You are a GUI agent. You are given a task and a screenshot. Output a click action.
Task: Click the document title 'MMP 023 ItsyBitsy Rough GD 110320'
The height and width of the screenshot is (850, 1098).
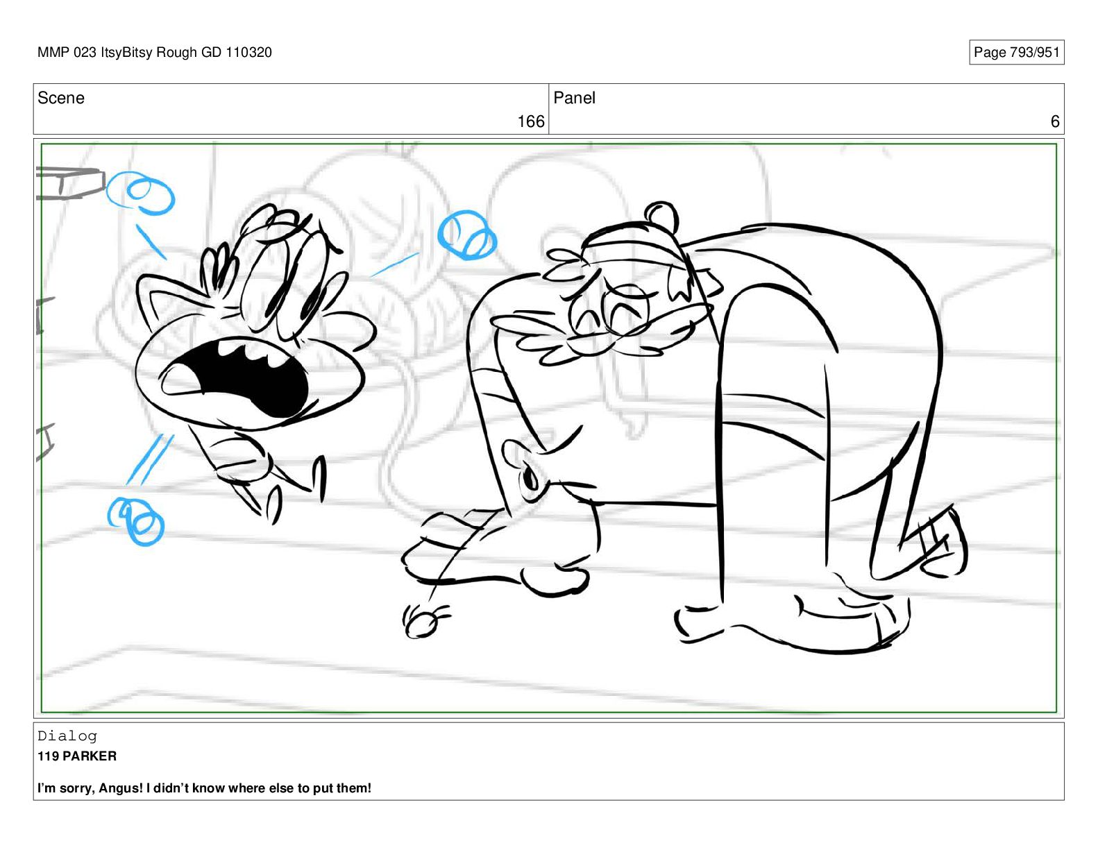(155, 53)
